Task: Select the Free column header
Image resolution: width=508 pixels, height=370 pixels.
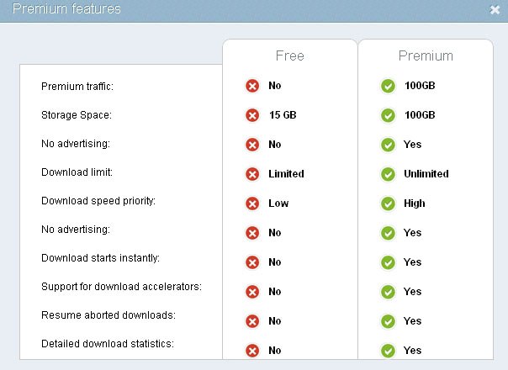Action: tap(290, 56)
